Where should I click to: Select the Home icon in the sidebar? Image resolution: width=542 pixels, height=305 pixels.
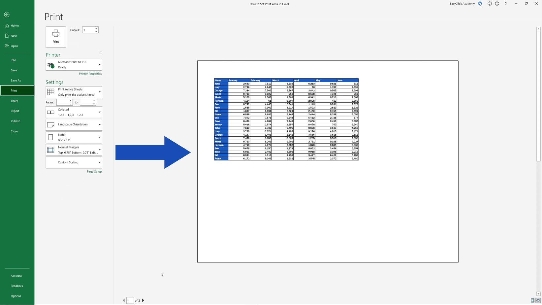[x=7, y=25]
